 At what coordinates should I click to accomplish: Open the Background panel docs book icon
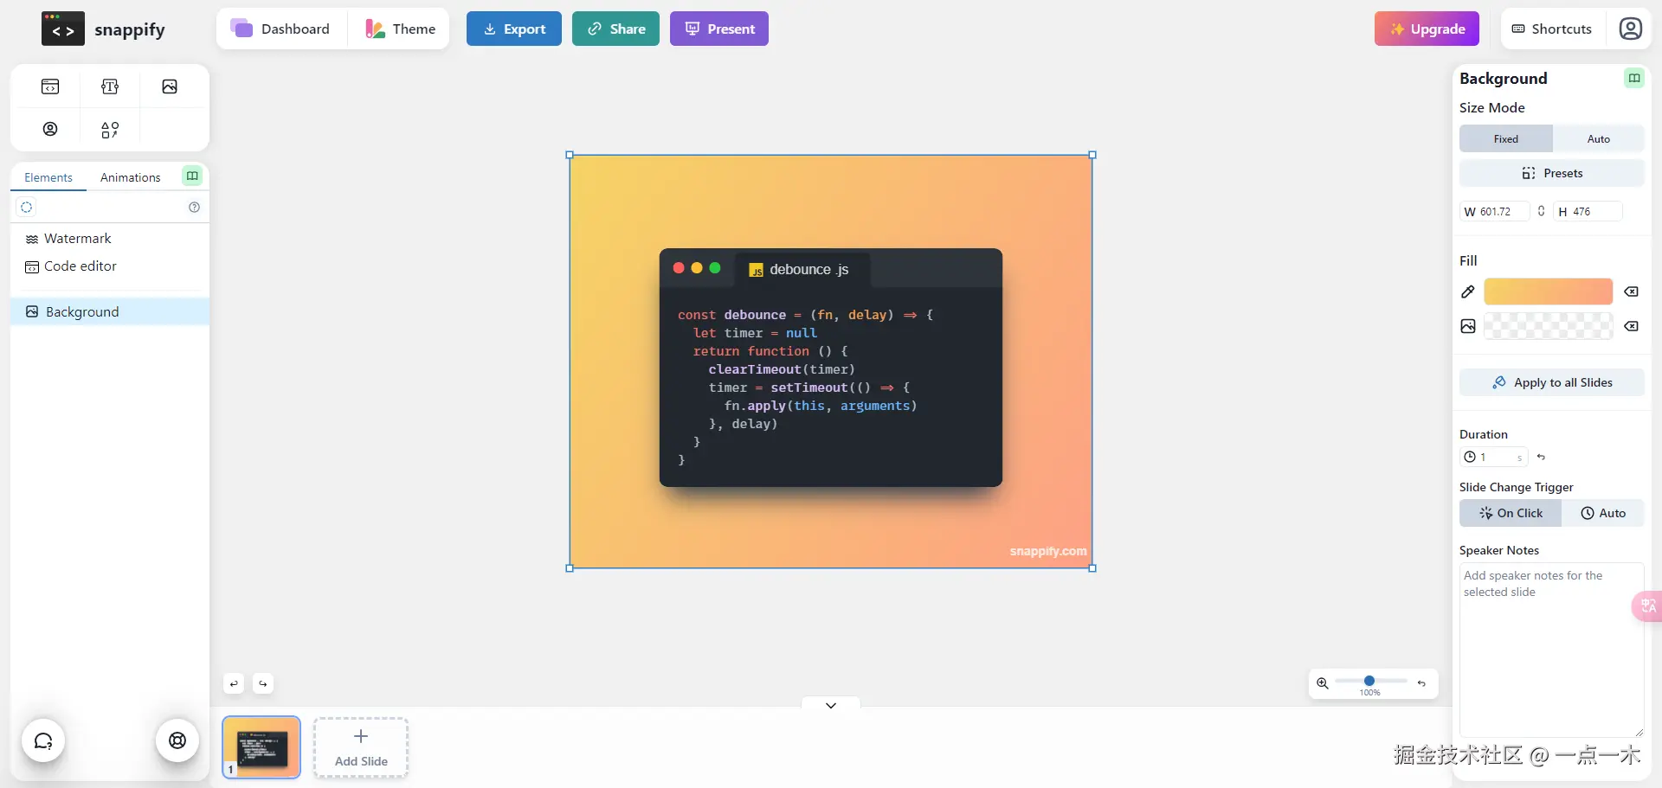point(1634,78)
